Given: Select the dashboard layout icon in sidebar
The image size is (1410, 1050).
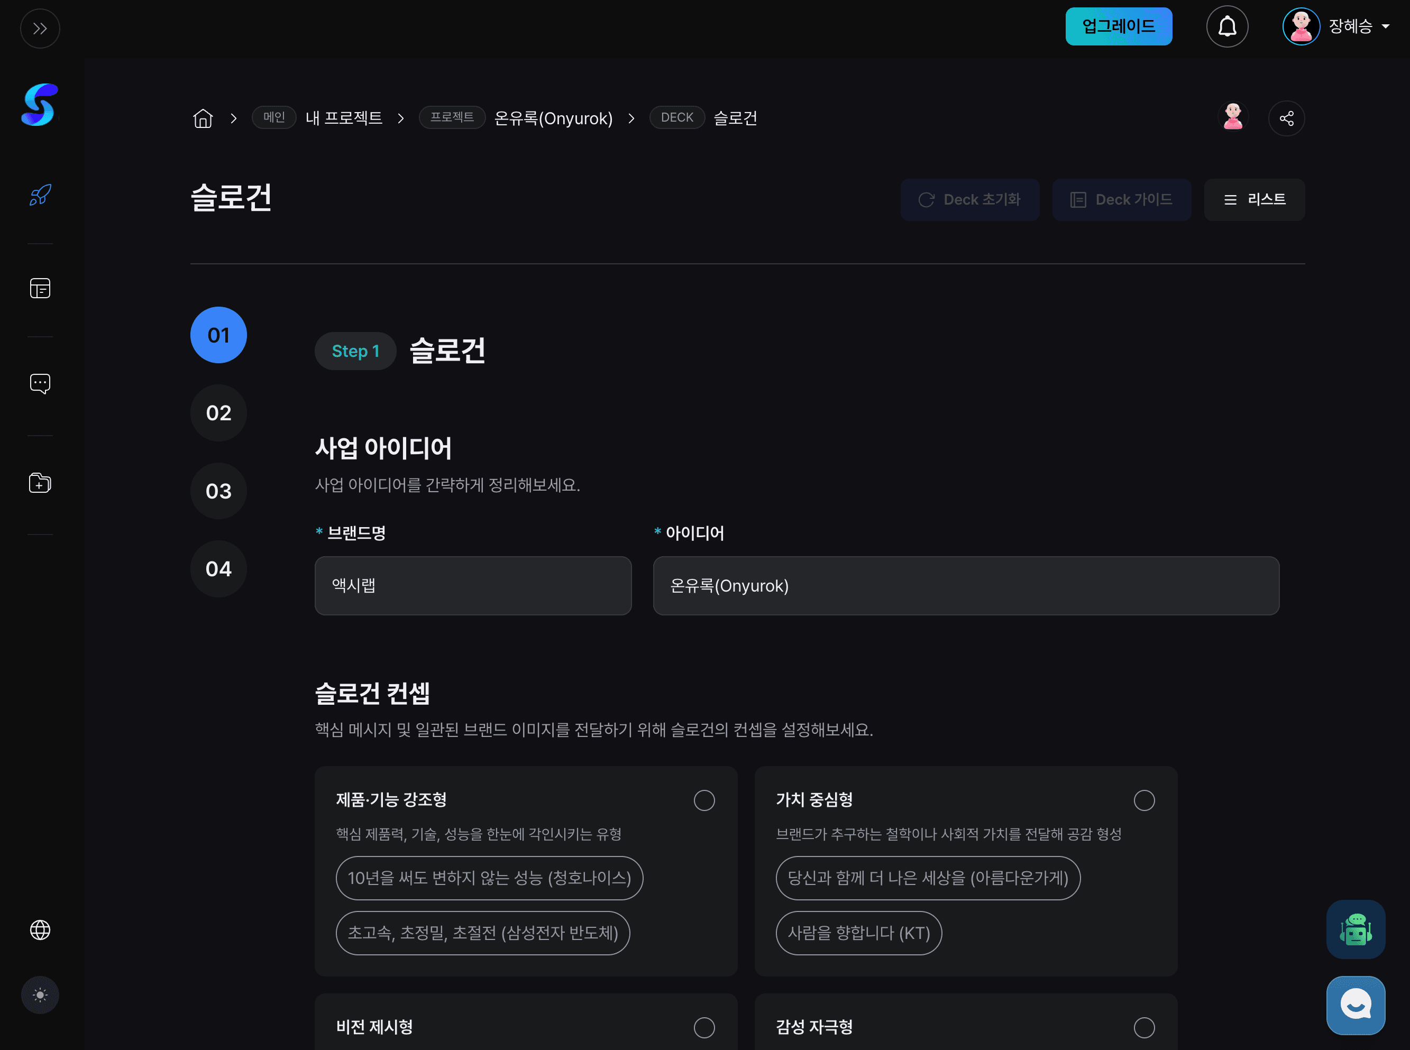Looking at the screenshot, I should 40,288.
